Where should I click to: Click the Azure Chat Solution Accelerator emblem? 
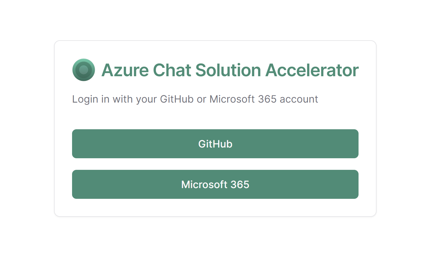tap(84, 70)
